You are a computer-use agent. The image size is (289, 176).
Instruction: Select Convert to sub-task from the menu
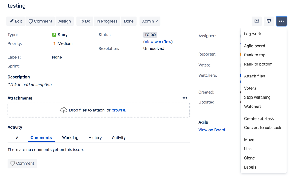(262, 128)
